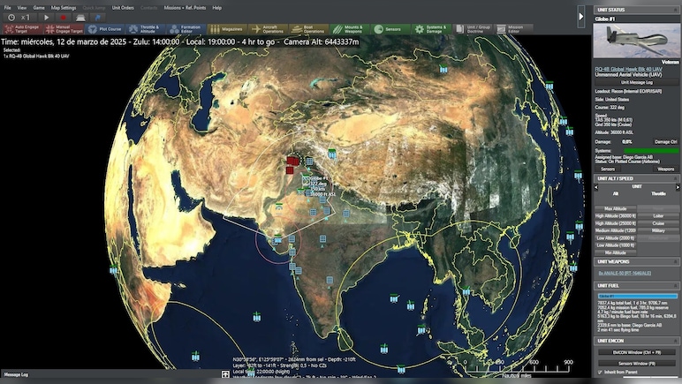
Task: Collapse the UNIT EMCON panel
Action: tap(676, 341)
